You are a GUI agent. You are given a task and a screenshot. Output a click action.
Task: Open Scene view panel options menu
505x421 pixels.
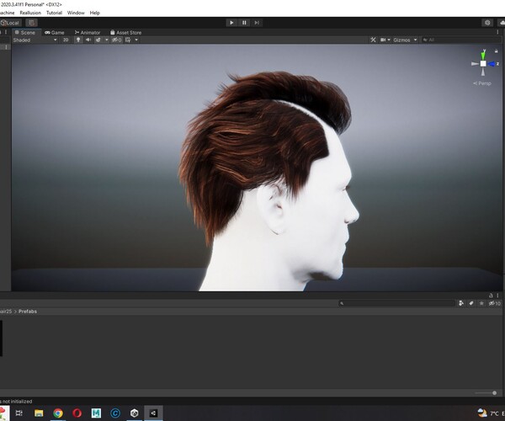click(x=497, y=32)
